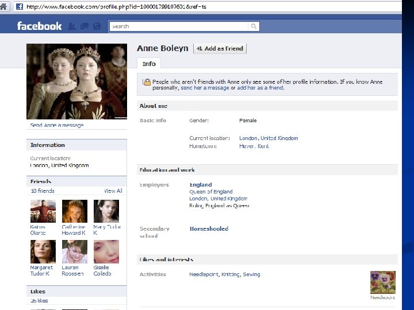Click the sidebar 'Friends' header
414x310 pixels.
point(41,181)
